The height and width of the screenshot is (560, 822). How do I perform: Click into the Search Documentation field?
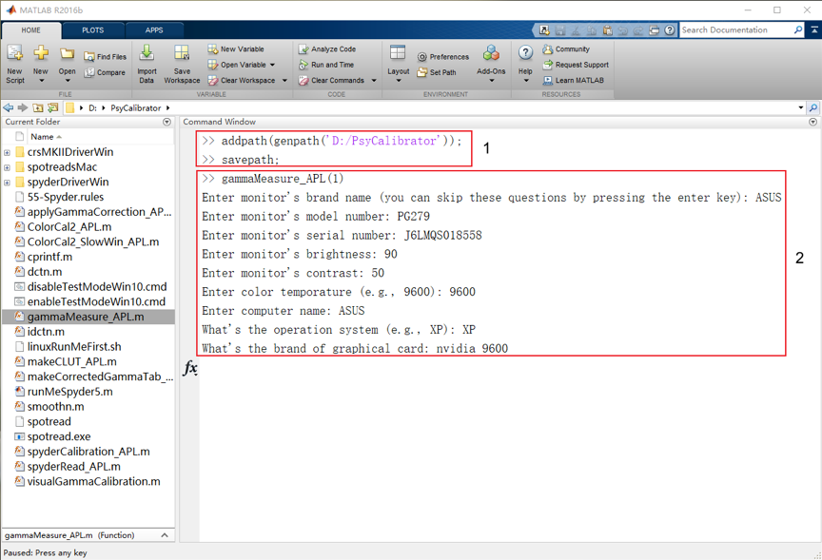[x=736, y=29]
